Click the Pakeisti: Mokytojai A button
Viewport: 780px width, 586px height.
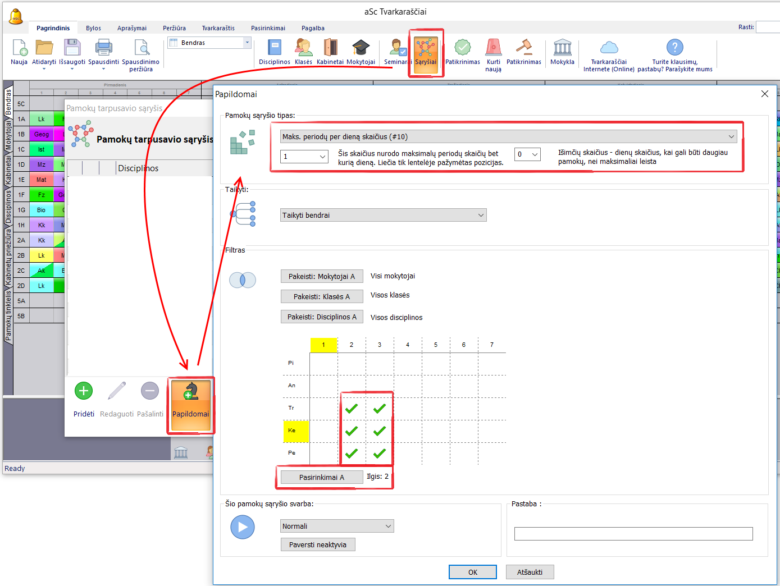(x=321, y=276)
